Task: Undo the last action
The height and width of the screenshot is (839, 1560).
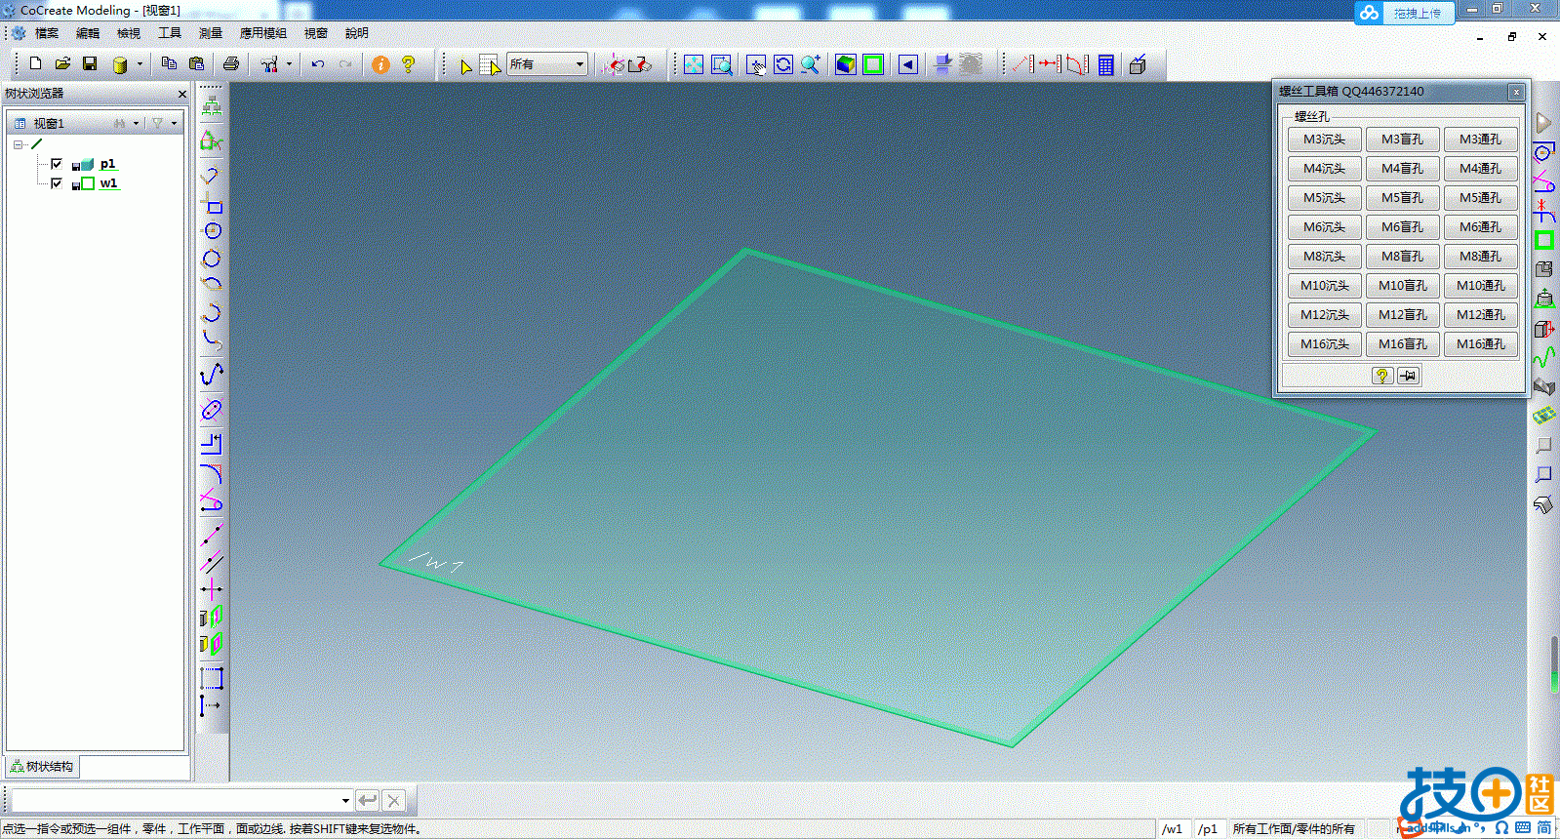Action: tap(318, 64)
